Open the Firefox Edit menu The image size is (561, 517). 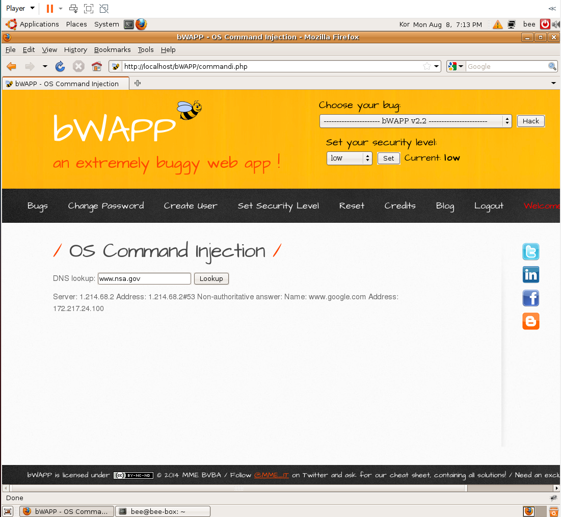pos(29,49)
